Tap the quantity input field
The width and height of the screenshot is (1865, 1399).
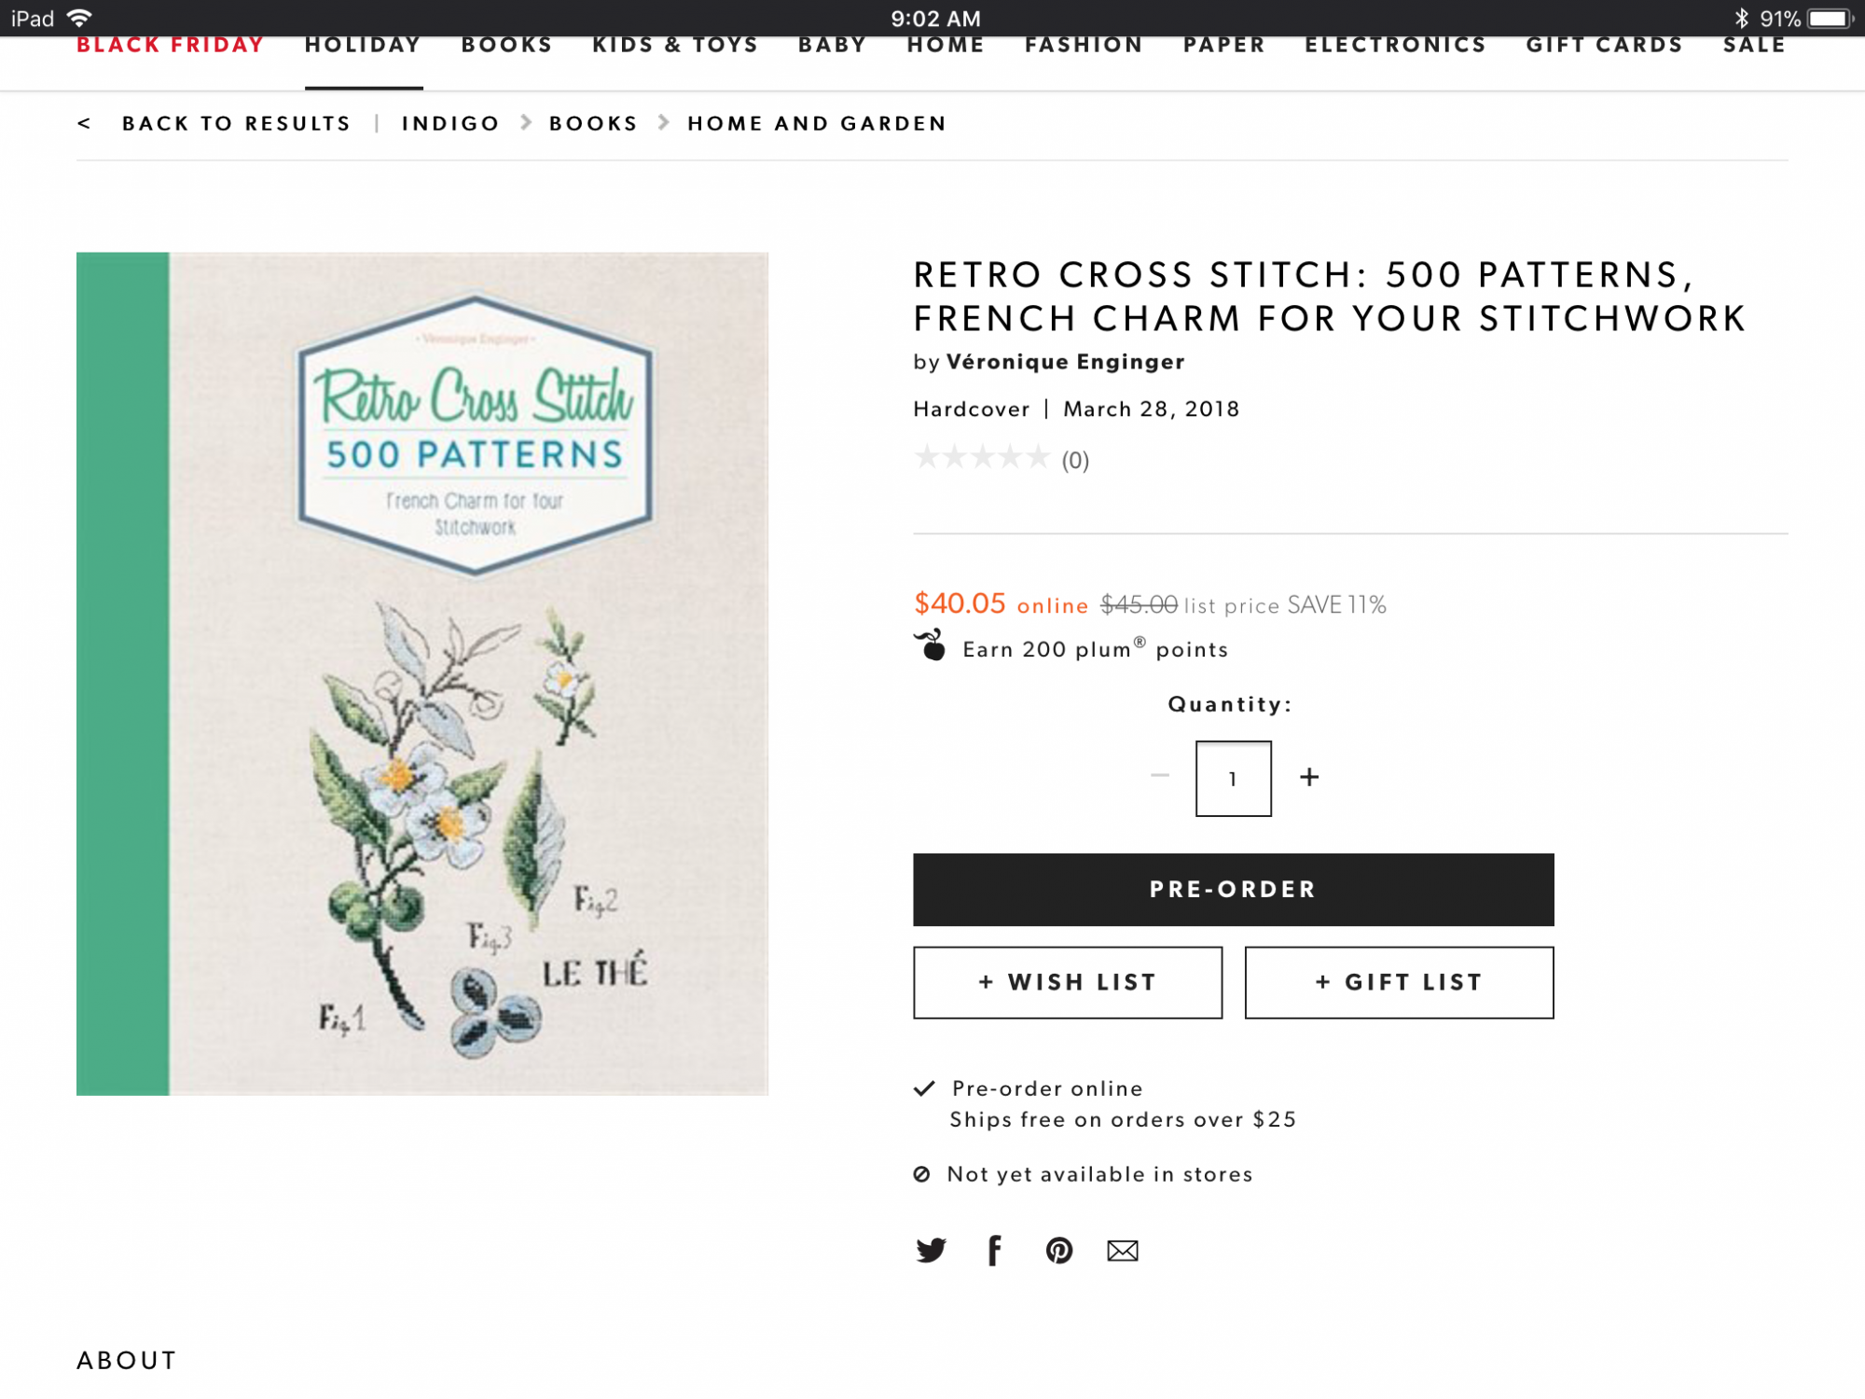pos(1233,779)
